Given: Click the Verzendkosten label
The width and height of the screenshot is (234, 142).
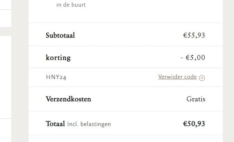Looking at the screenshot, I should 68,99.
